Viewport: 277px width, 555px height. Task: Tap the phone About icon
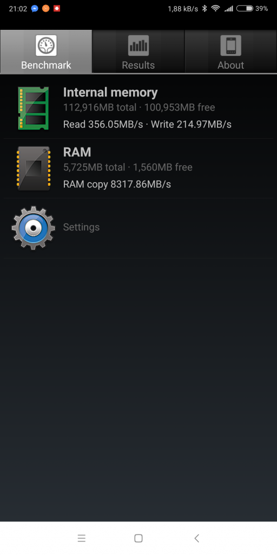pyautogui.click(x=230, y=46)
